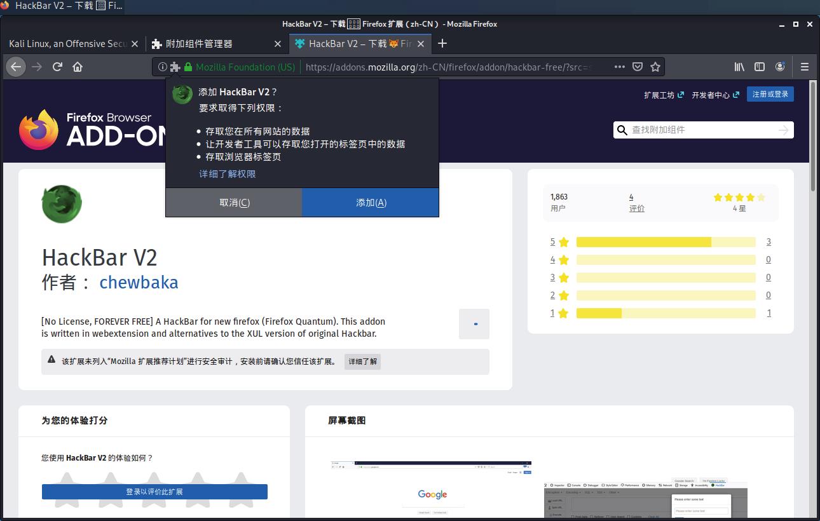Image resolution: width=820 pixels, height=521 pixels.
Task: Reload the current page
Action: tap(57, 67)
